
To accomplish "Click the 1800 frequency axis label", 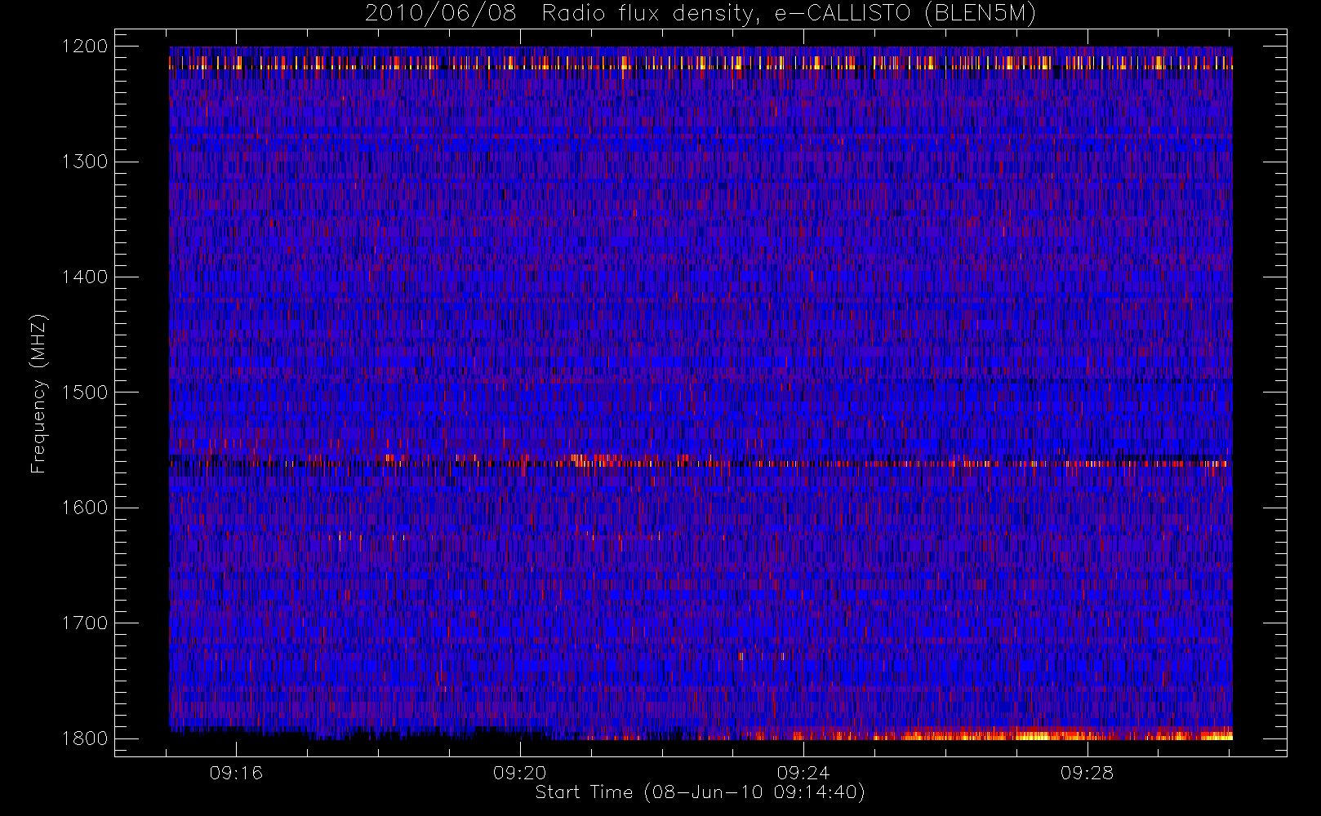I will (x=85, y=738).
